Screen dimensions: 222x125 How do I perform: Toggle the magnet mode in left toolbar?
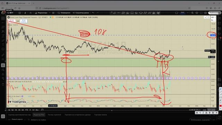tap(3, 65)
